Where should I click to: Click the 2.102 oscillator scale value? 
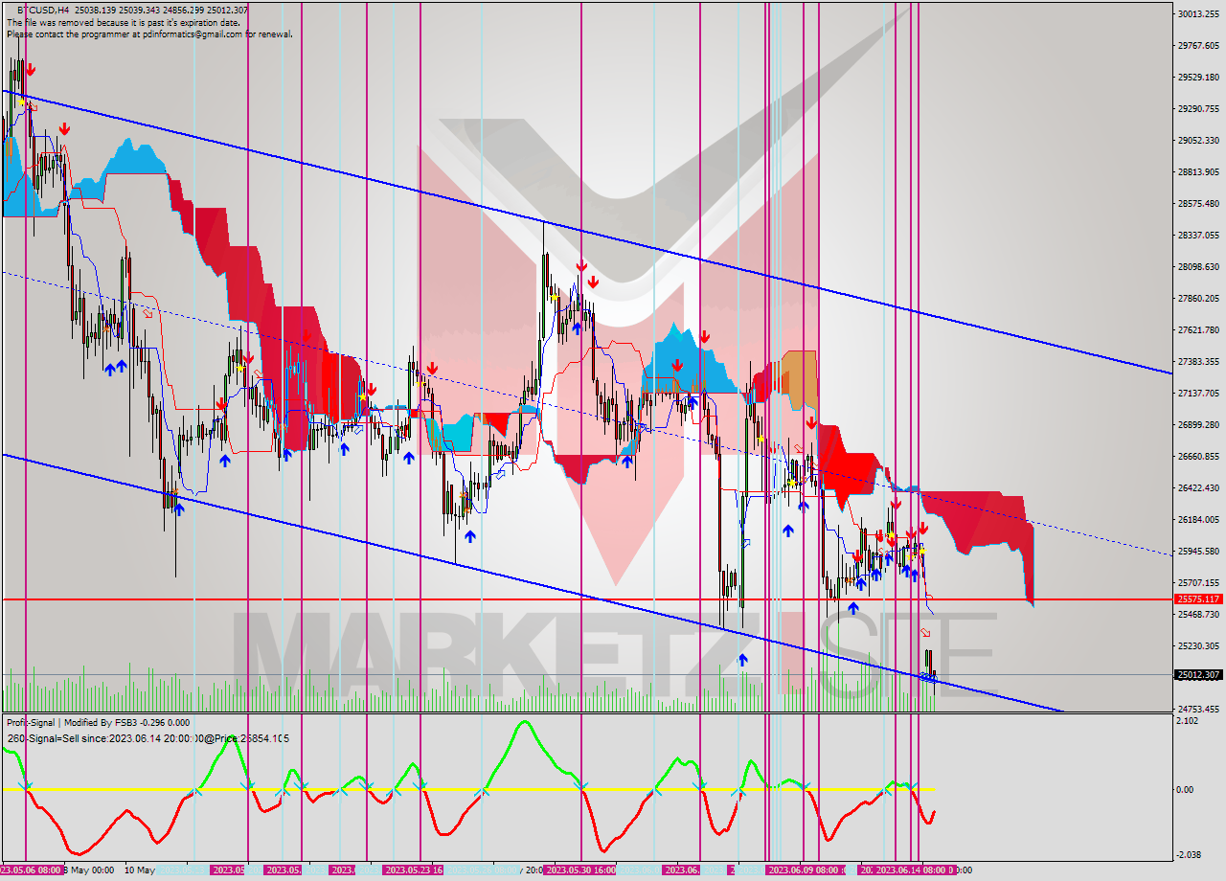1189,721
